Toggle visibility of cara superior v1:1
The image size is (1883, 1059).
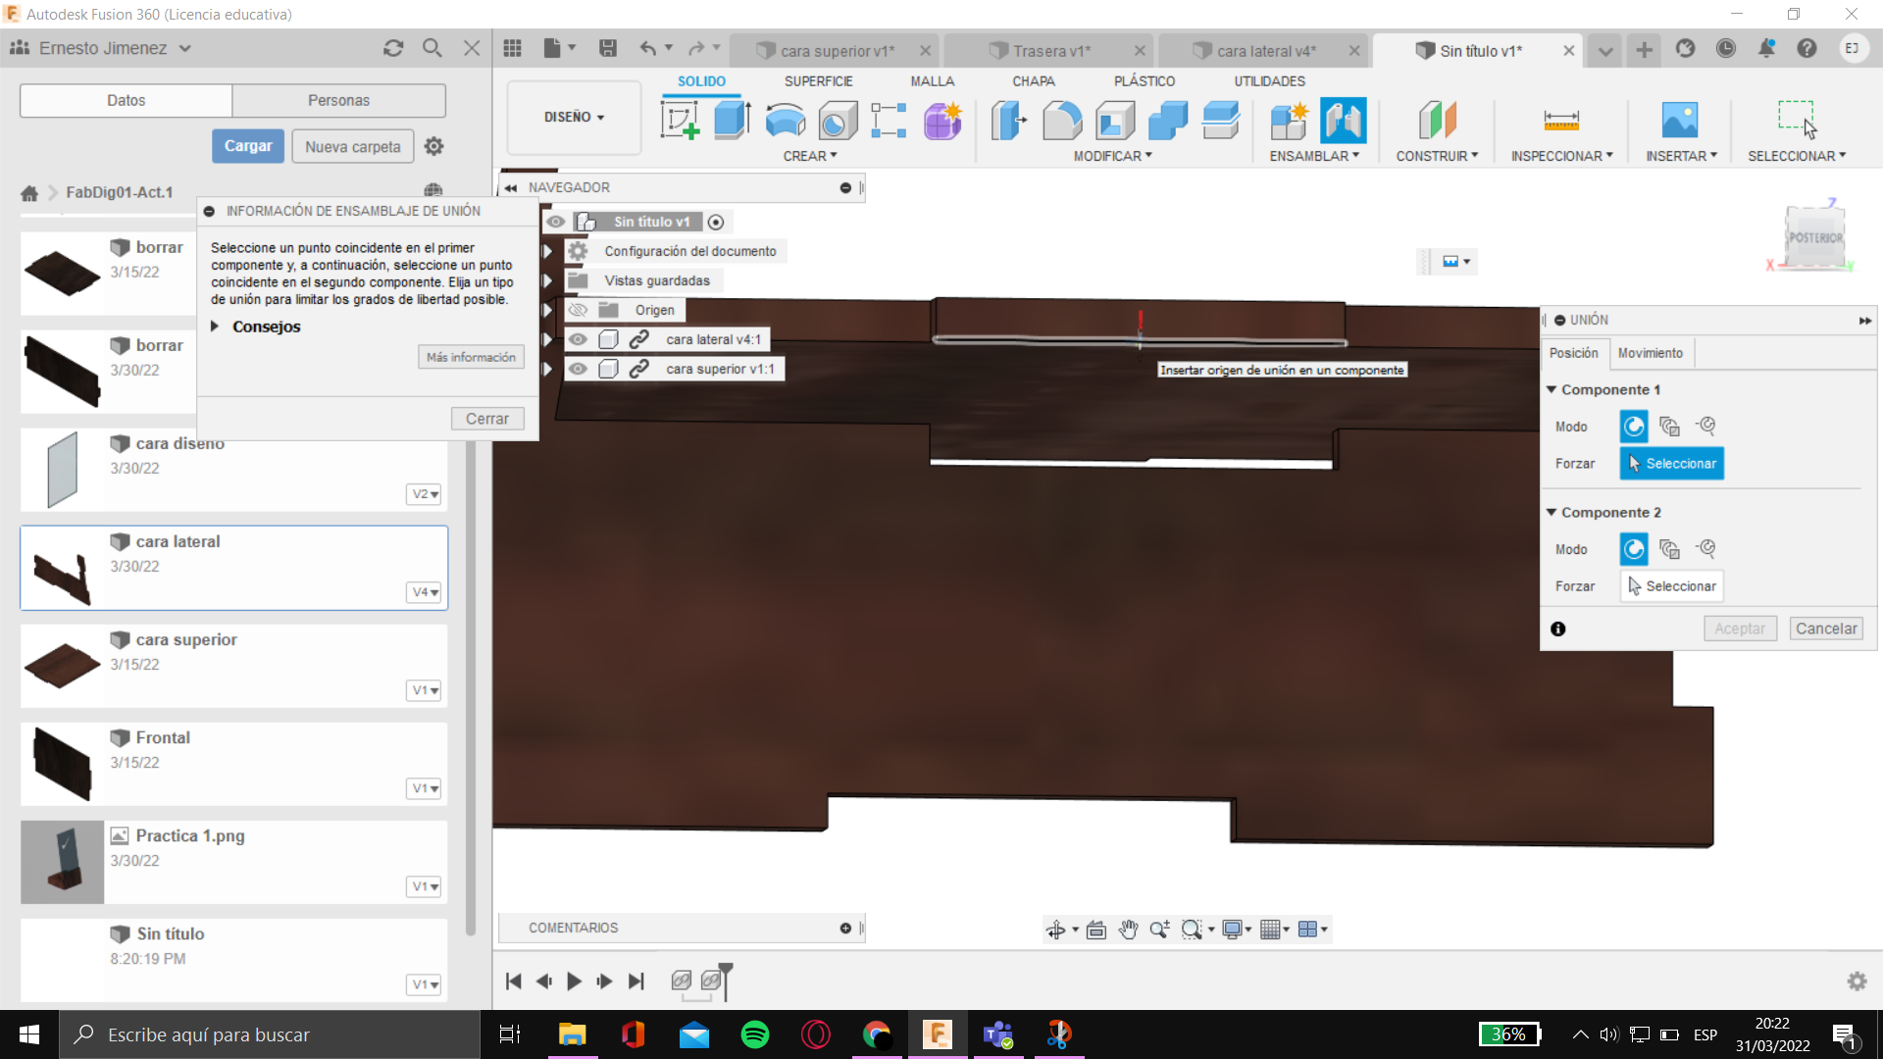point(579,369)
